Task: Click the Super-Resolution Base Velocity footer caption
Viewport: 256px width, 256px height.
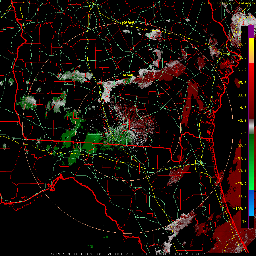Action: (128, 254)
